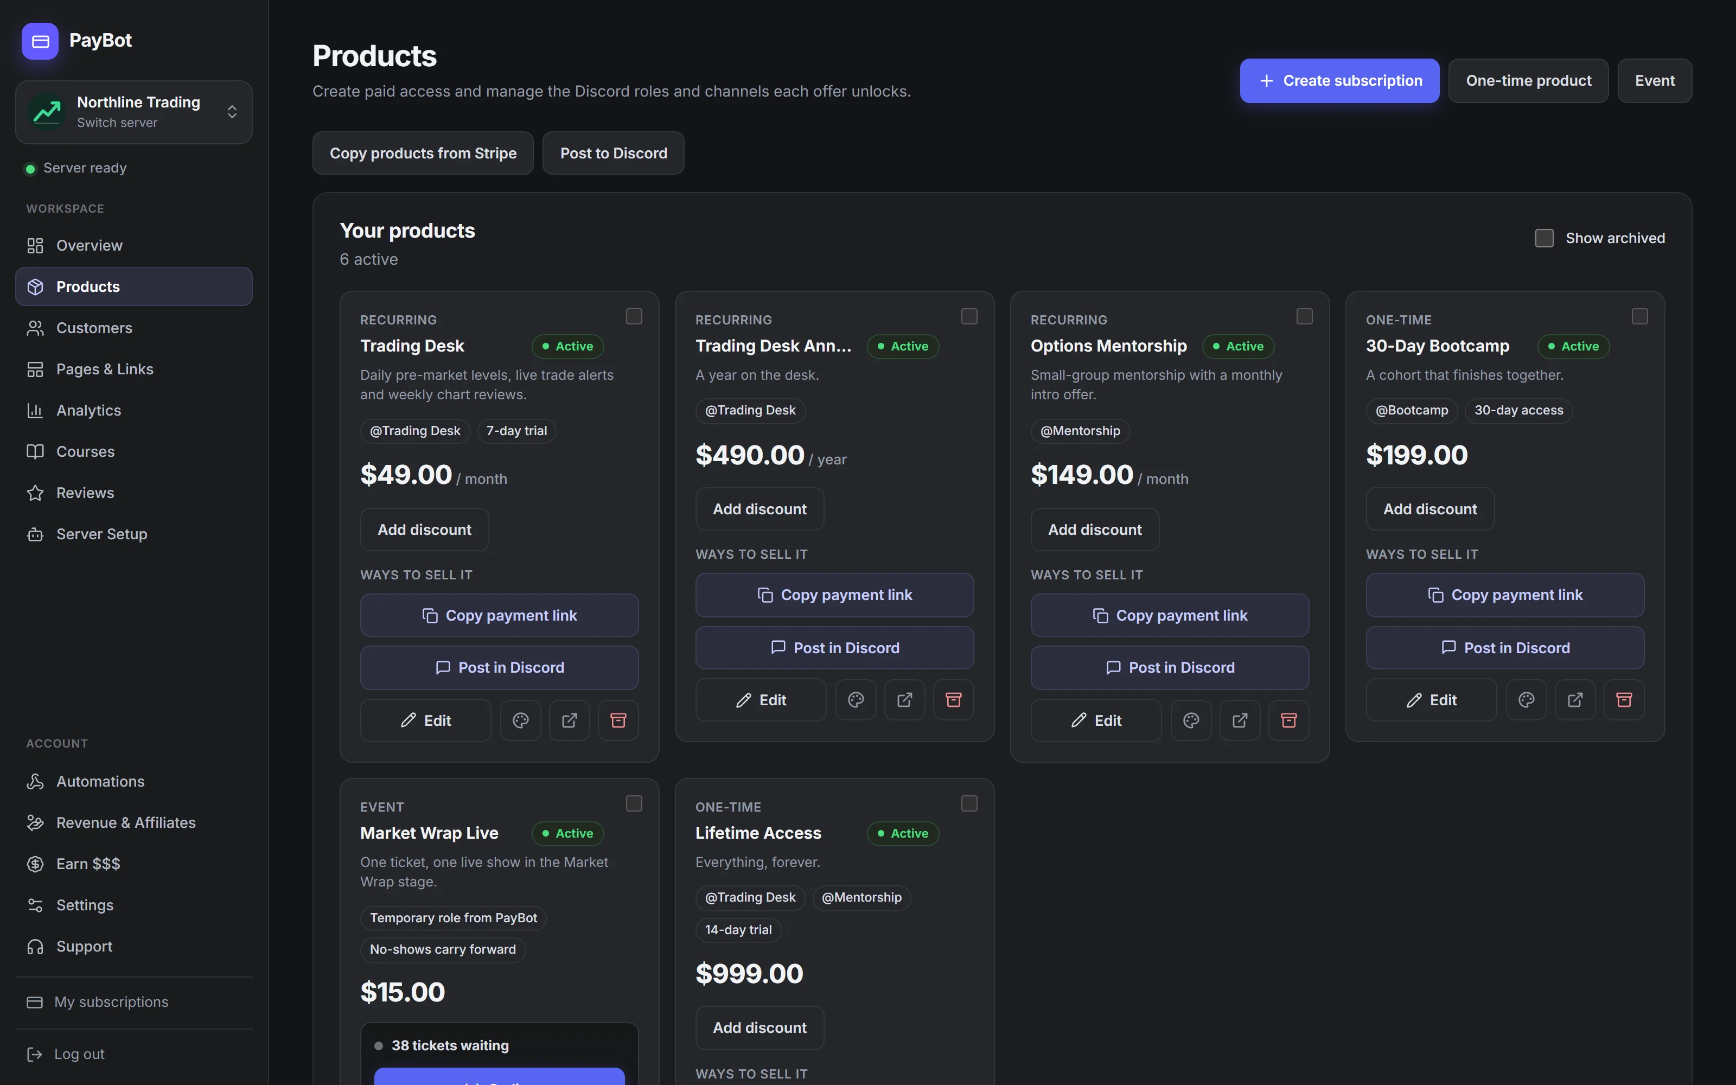
Task: Click the Log out door icon
Action: (34, 1054)
